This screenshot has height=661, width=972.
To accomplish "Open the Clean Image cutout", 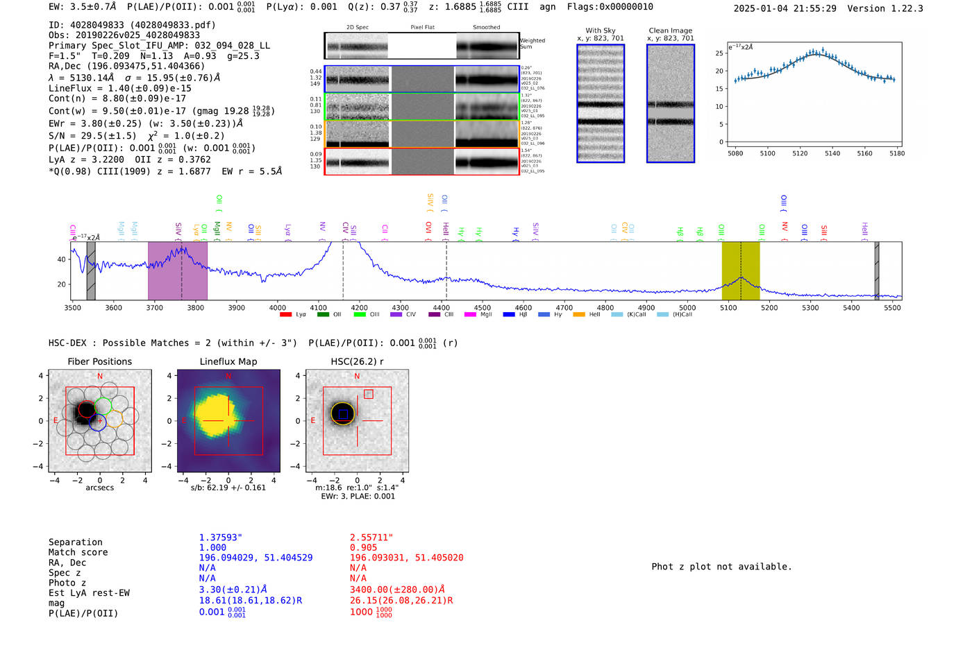I will tap(671, 103).
